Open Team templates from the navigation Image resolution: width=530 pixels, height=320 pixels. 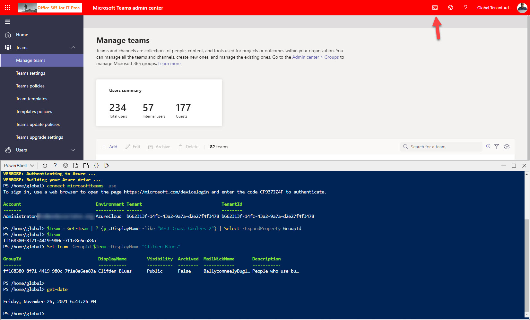31,99
